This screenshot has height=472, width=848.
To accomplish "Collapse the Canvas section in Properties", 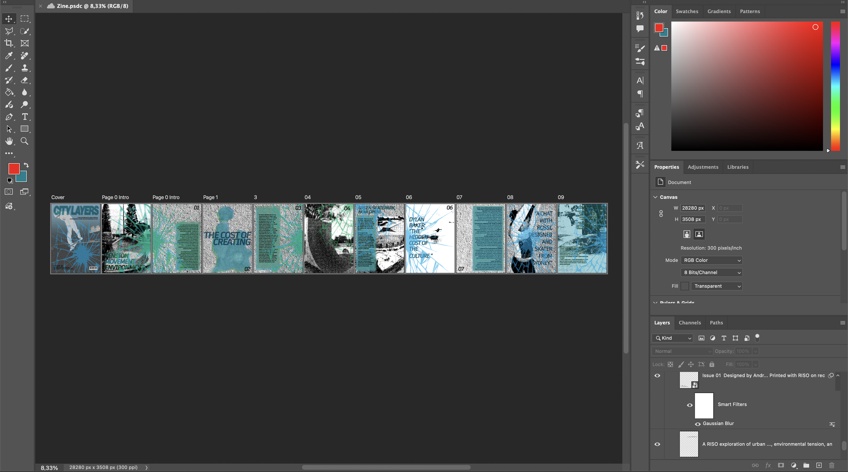I will 655,197.
